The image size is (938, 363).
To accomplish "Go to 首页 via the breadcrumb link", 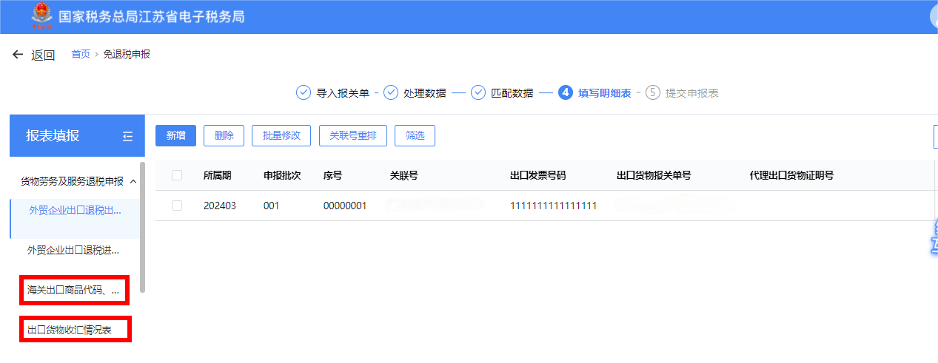I will click(x=81, y=54).
